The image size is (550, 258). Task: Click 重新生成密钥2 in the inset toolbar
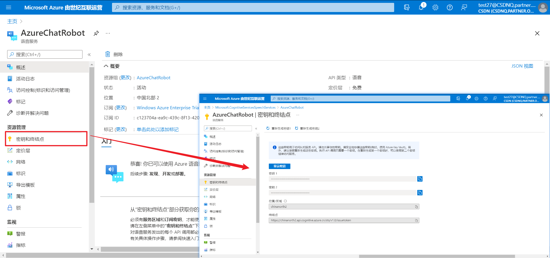[307, 128]
